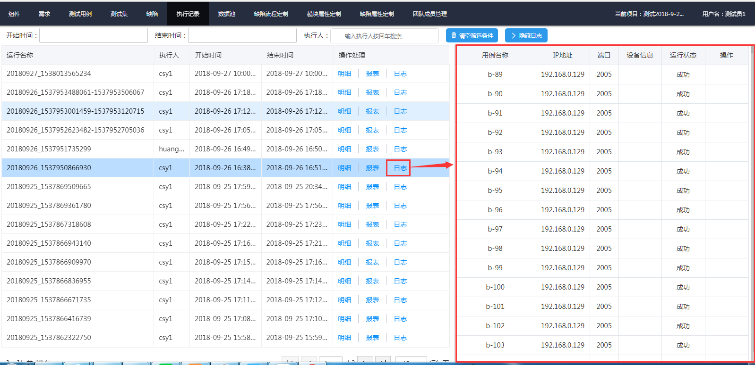This screenshot has width=755, height=365.
Task: Click the trash icon in 清空筛选条件 button
Action: 454,35
